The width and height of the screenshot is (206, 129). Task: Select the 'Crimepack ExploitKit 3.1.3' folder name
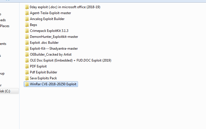click(x=49, y=31)
